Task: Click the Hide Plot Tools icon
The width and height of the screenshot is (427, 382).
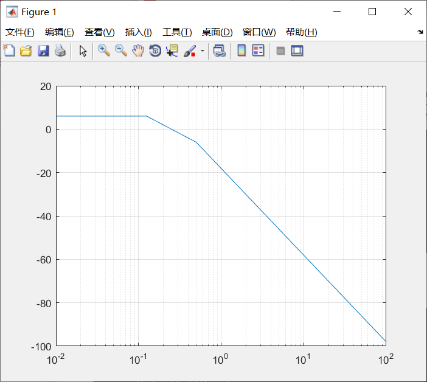Action: (x=280, y=50)
